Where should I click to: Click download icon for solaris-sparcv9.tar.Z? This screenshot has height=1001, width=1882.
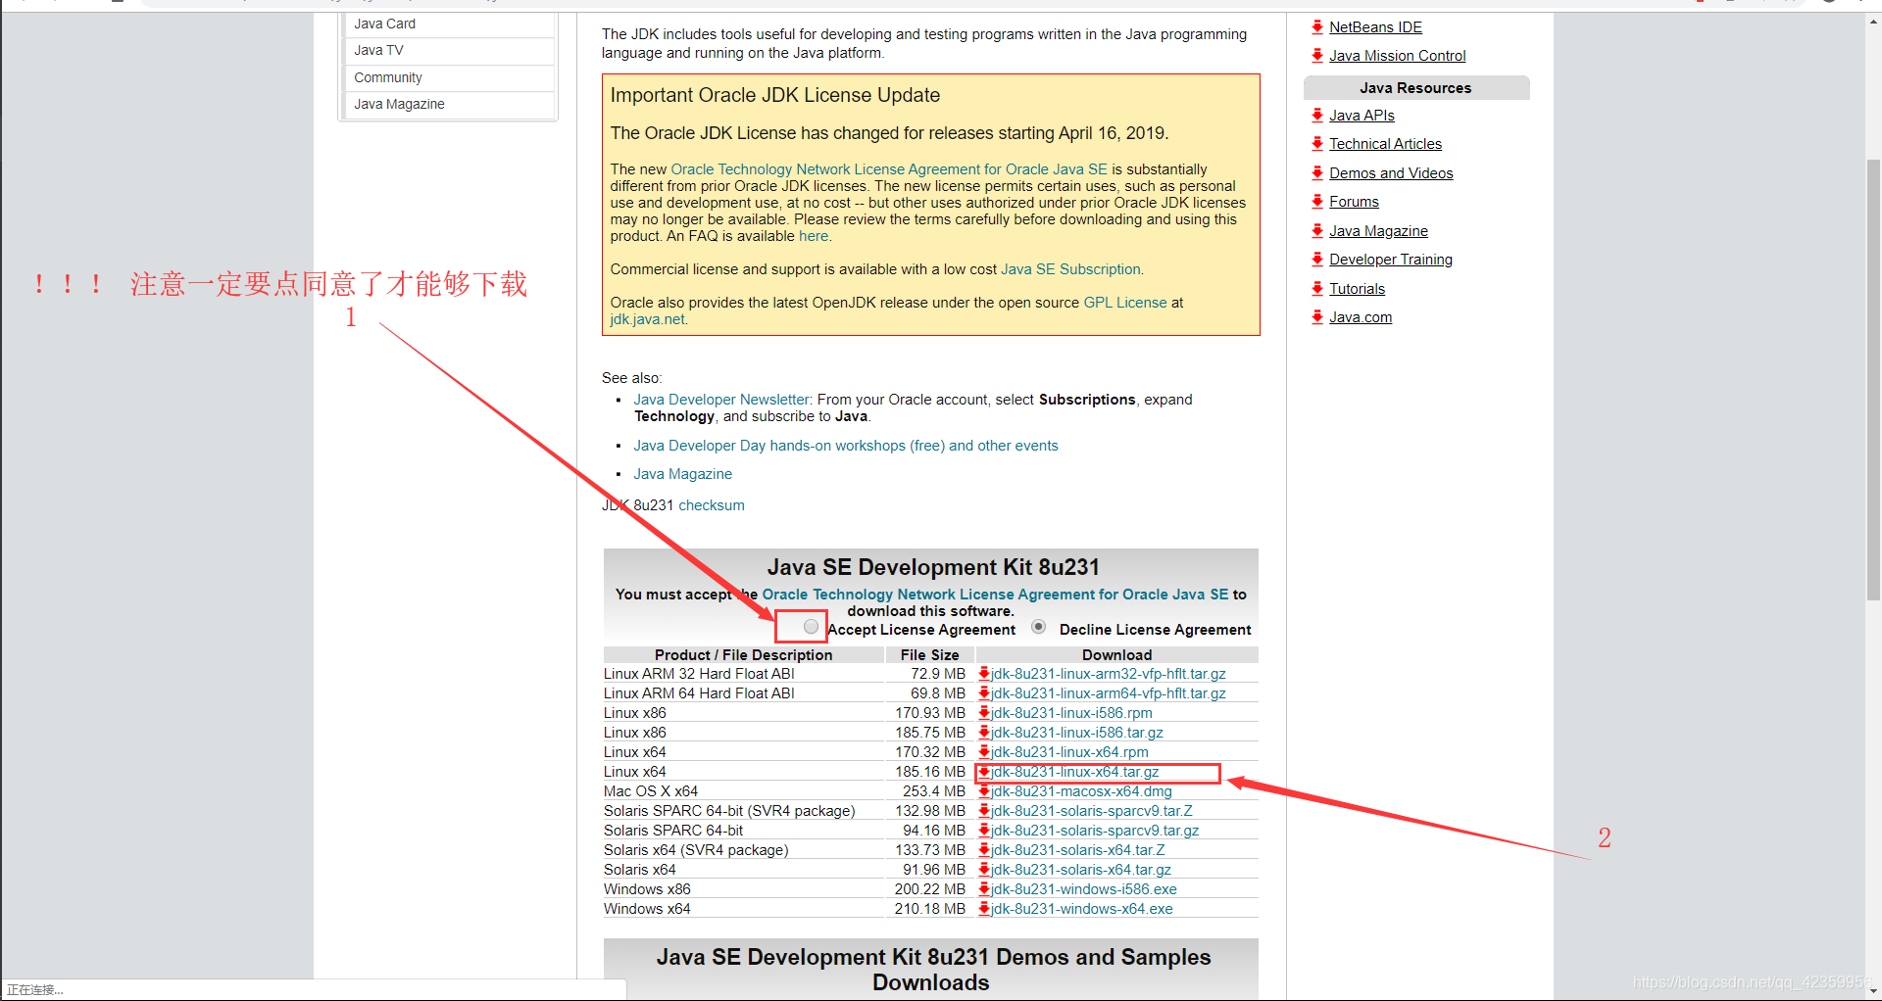(x=984, y=811)
